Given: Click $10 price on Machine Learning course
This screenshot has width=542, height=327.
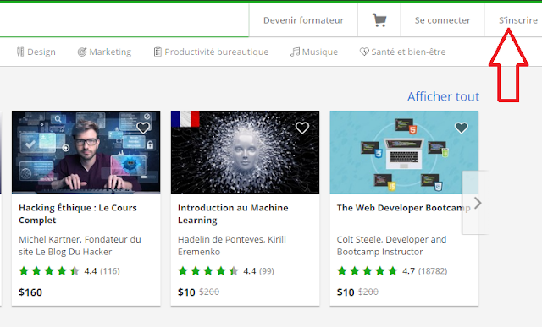Looking at the screenshot, I should (x=186, y=292).
